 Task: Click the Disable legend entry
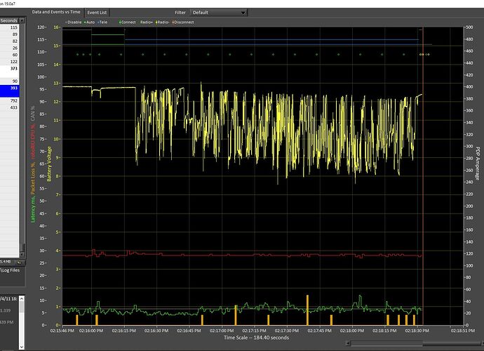74,22
